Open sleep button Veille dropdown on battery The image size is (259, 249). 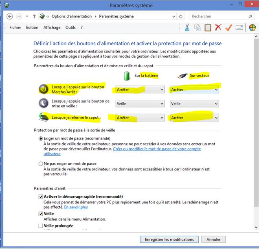pos(140,104)
